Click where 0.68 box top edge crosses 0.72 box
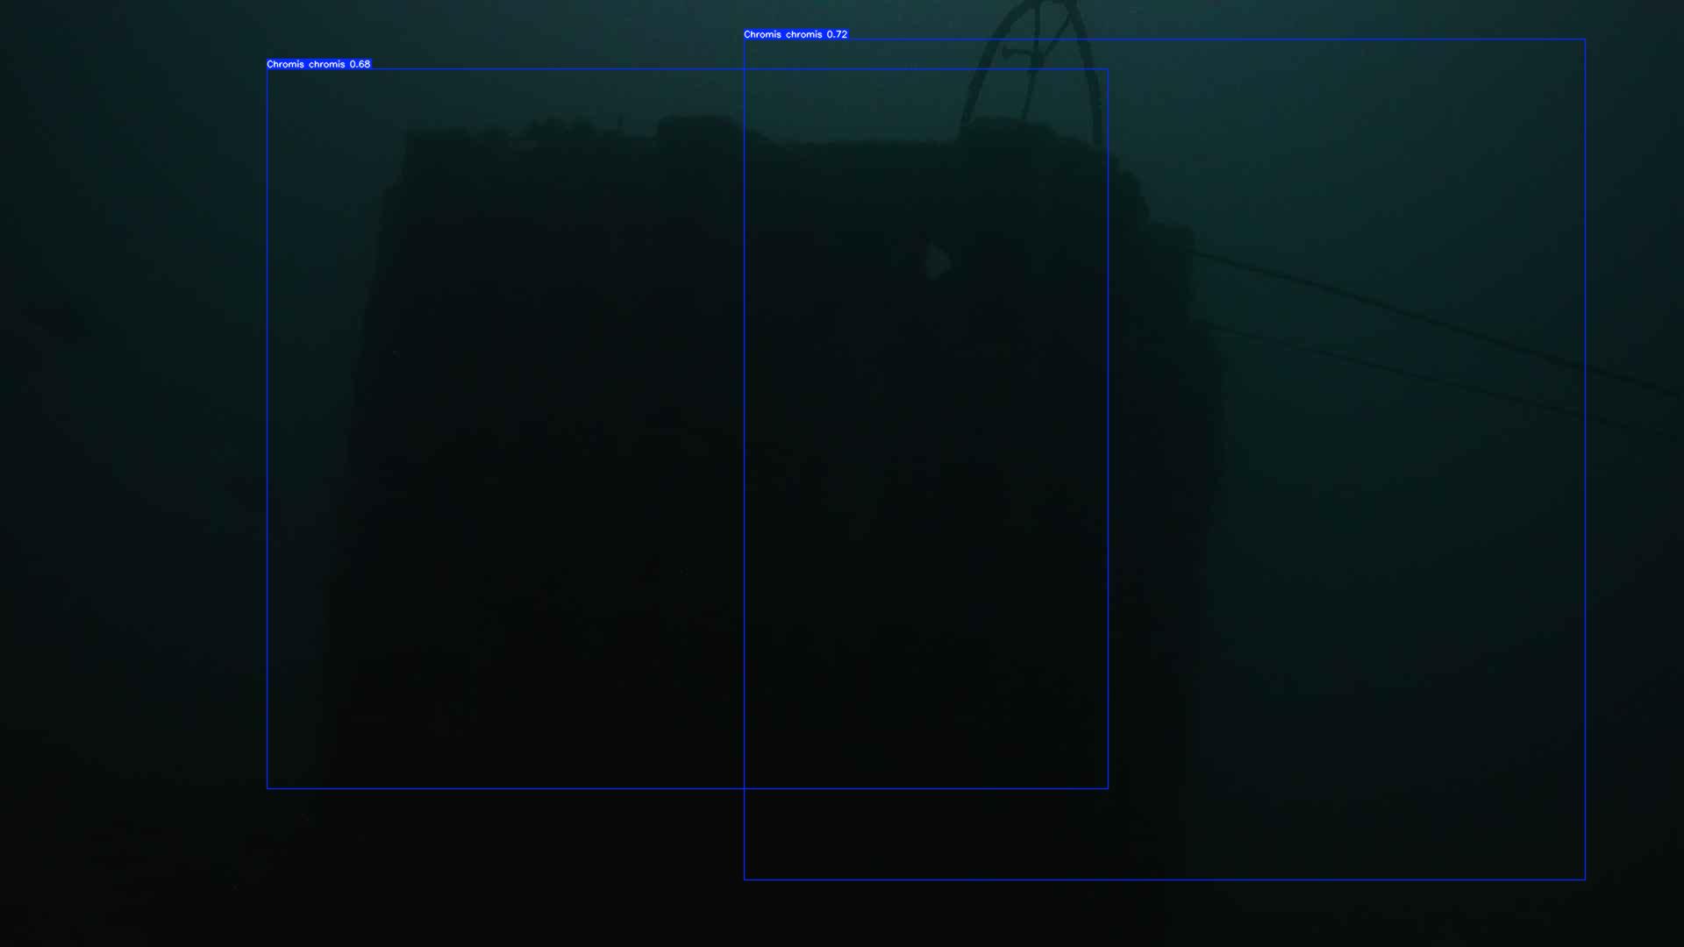 click(x=745, y=69)
